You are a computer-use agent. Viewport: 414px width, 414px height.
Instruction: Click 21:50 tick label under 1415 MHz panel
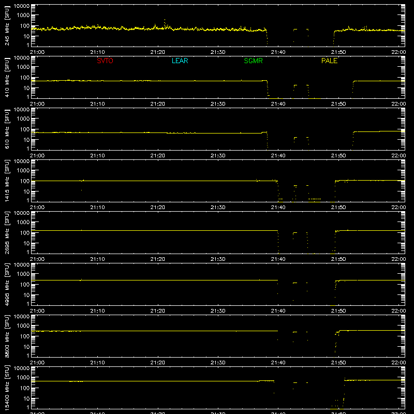[x=338, y=208]
